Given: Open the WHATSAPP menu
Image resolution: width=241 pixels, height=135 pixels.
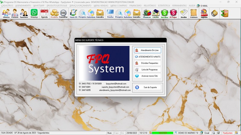Looking at the screenshot, I should pyautogui.click(x=39, y=6).
